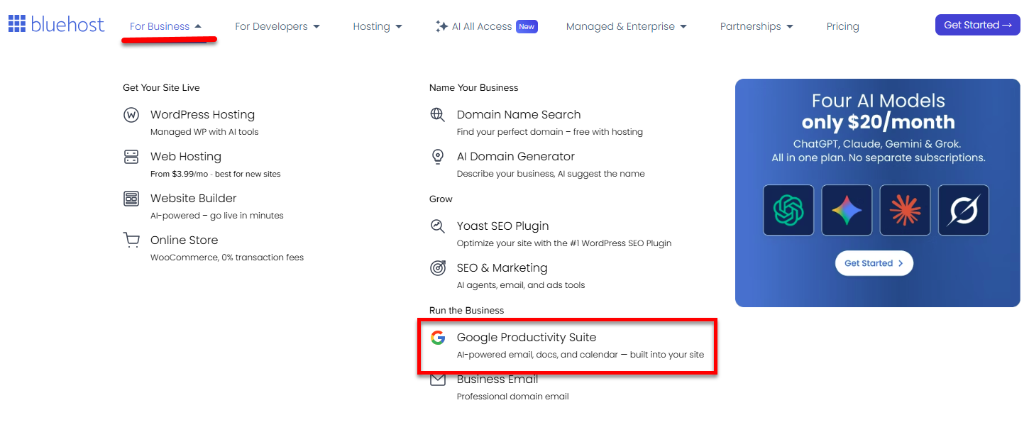Screen dimensions: 1029x437
Task: Open the AI Domain Generator link
Action: click(x=516, y=157)
